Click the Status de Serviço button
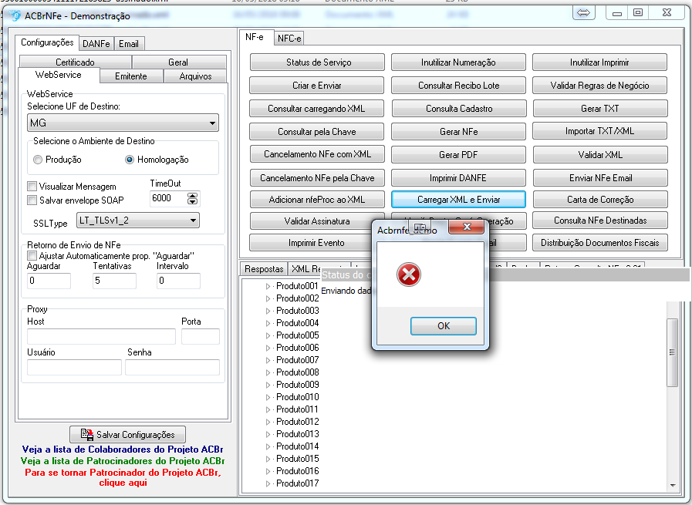 click(317, 62)
